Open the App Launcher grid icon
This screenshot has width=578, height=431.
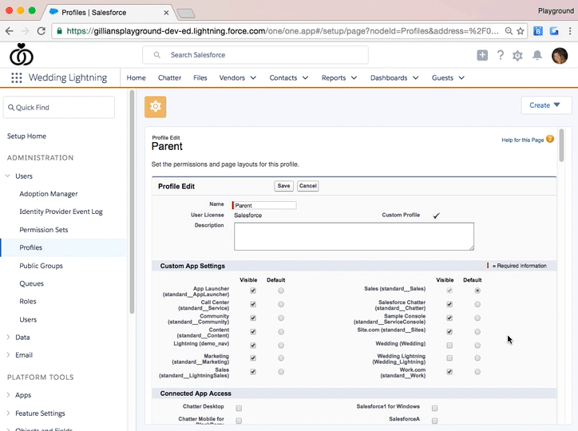[x=17, y=77]
